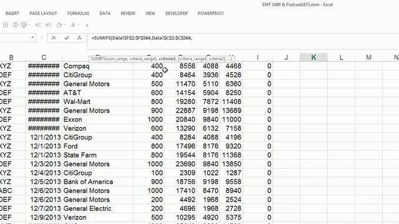Go to the VIEW tab

pos(150,14)
